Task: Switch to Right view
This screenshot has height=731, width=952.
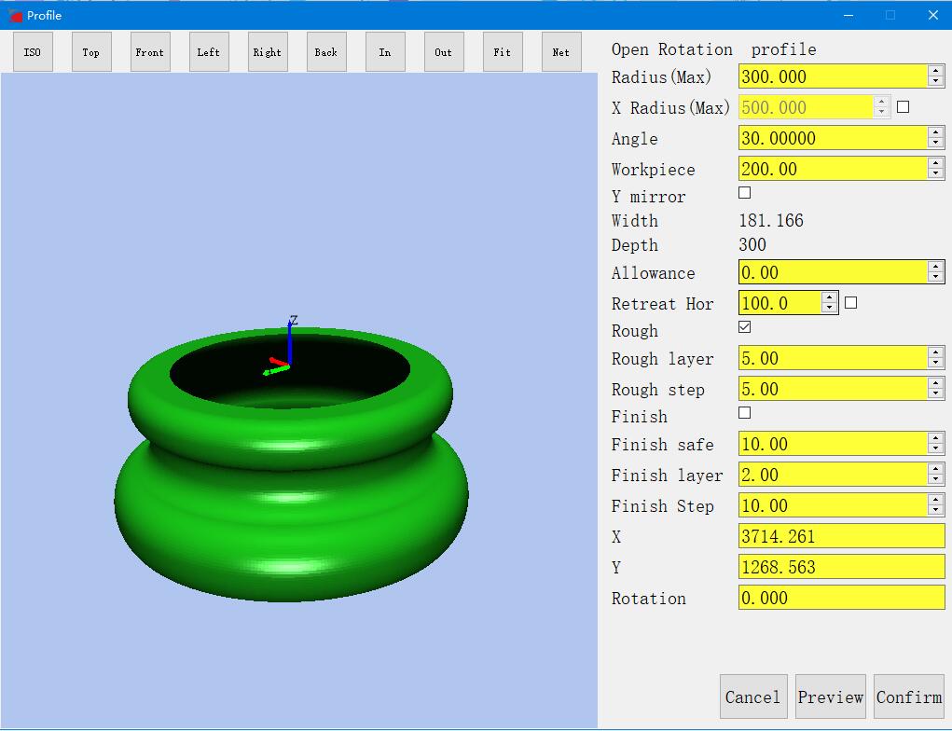Action: [268, 52]
